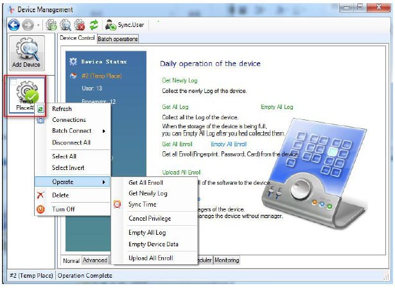Expand the Operate submenu arrow
Image resolution: width=395 pixels, height=288 pixels.
coord(103,182)
